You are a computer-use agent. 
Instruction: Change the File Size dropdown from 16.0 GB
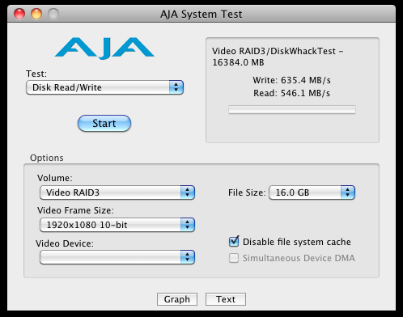312,192
